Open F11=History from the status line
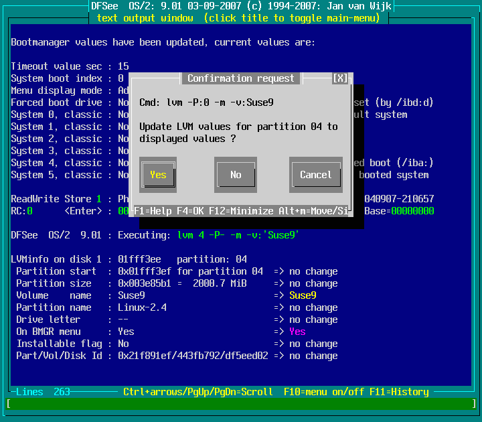The image size is (482, 422). click(399, 392)
